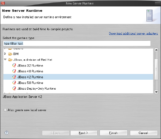Click the Next button
The image size is (161, 139).
click(x=84, y=133)
